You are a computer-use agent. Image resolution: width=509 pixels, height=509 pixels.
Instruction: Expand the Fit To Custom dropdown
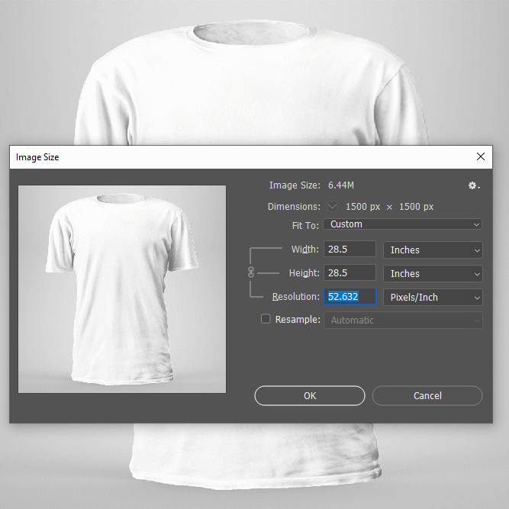(x=402, y=224)
